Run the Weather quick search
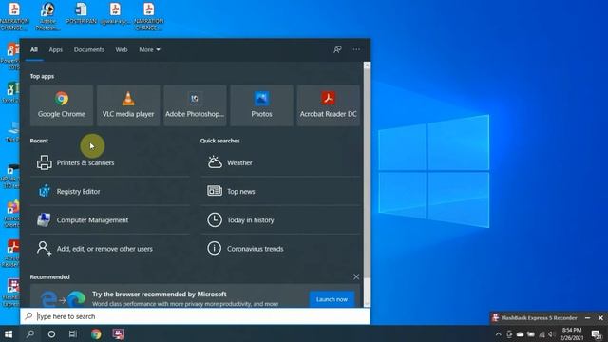The image size is (608, 342). tap(280, 162)
